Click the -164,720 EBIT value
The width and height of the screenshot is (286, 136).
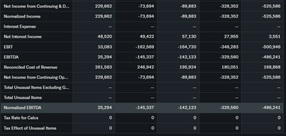pyautogui.click(x=187, y=47)
